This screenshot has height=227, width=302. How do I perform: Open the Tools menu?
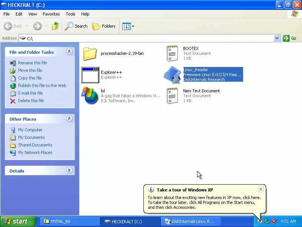71,14
